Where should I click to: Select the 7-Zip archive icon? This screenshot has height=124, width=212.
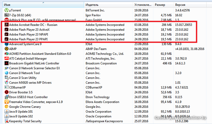coord(7,15)
